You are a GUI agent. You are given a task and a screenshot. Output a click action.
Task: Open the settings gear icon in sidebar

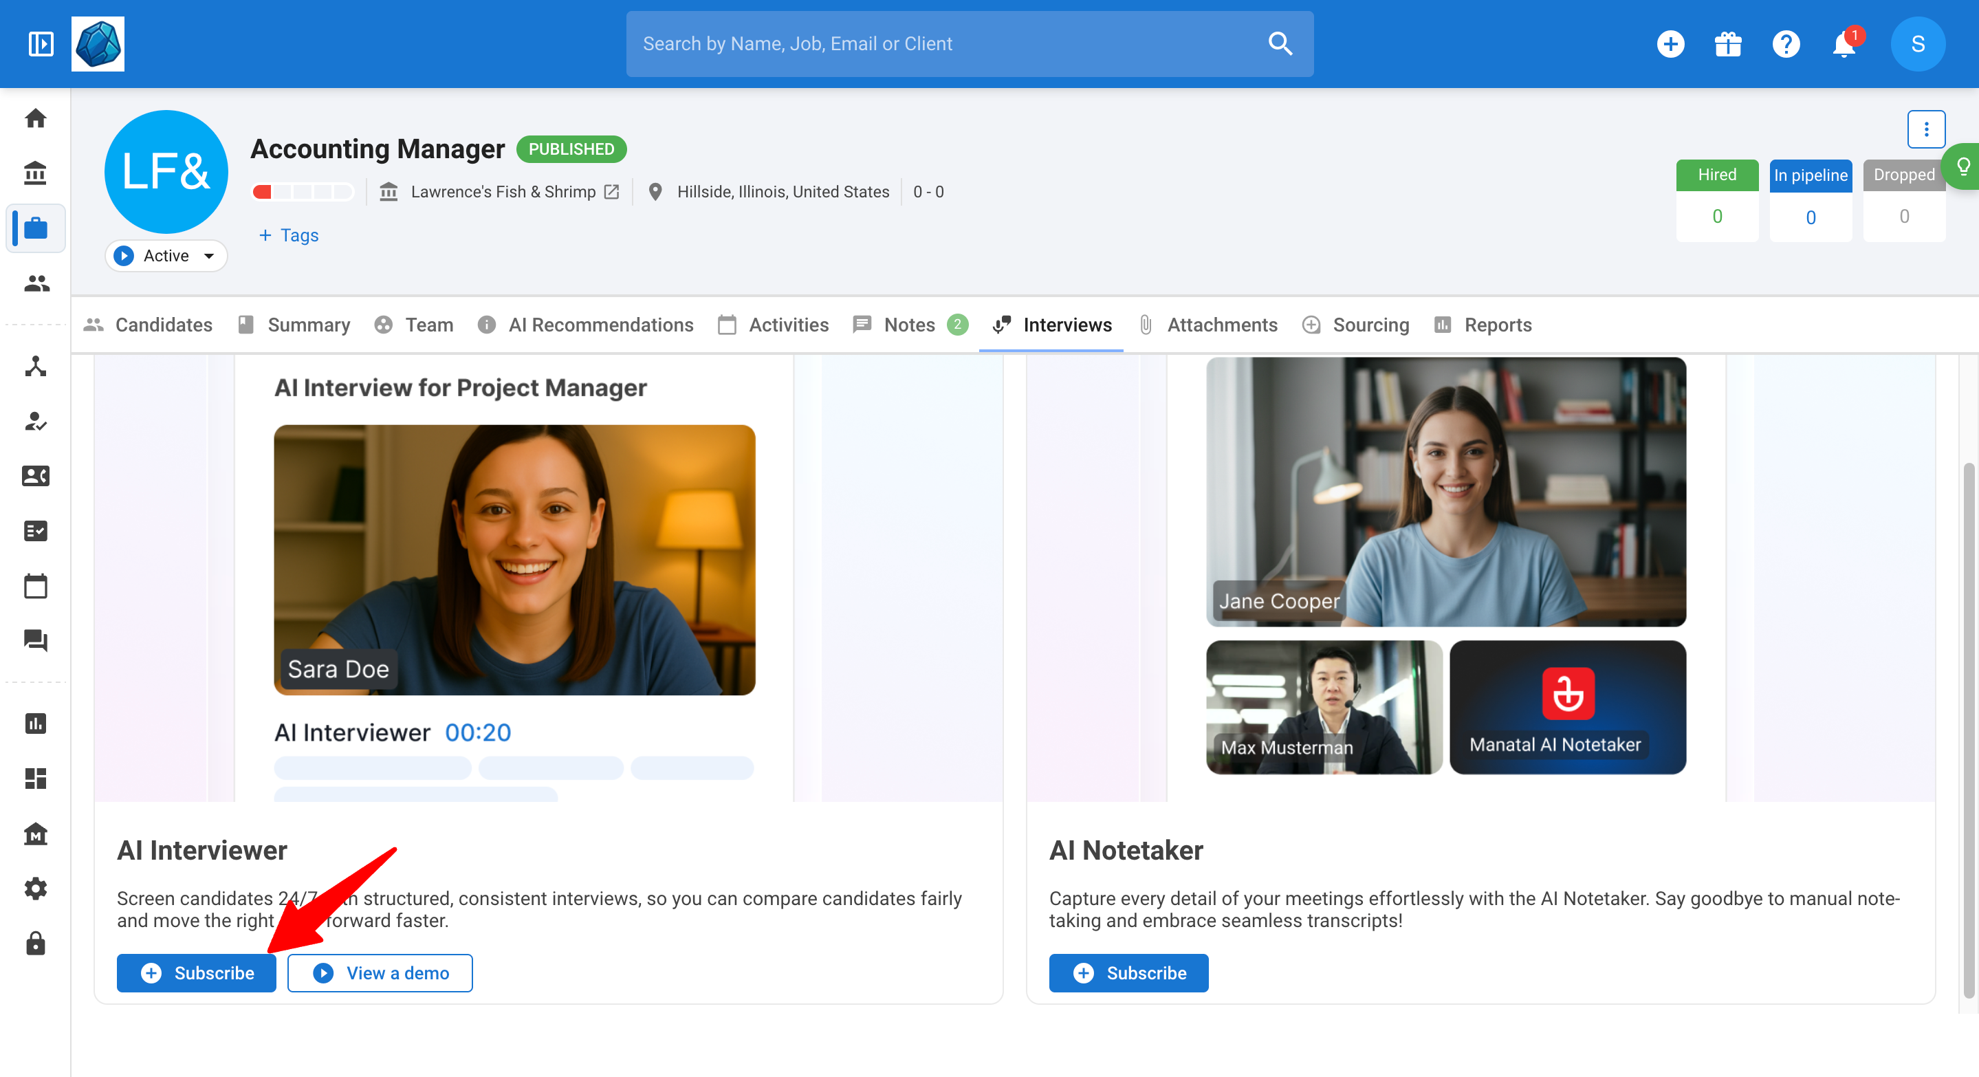pos(35,889)
